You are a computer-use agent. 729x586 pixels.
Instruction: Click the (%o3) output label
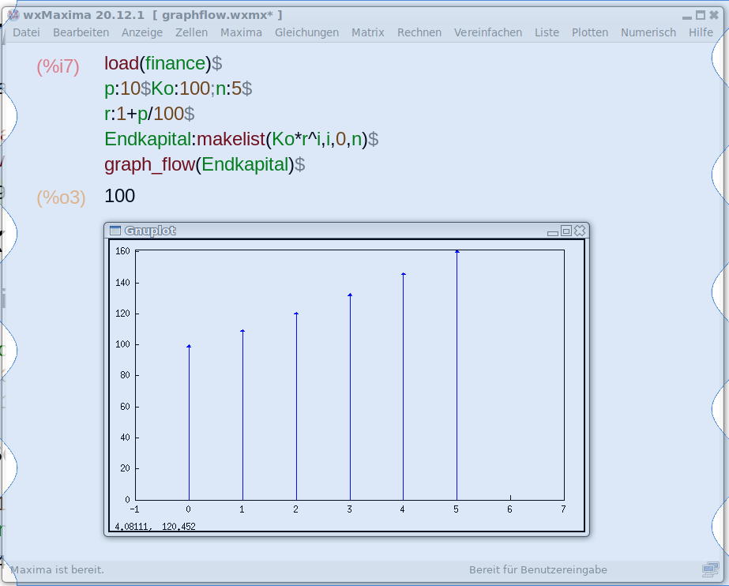[62, 197]
